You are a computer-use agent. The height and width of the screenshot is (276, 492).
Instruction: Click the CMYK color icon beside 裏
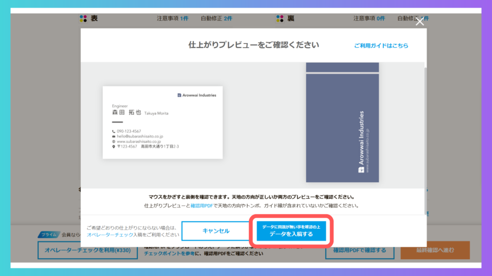[x=280, y=19]
